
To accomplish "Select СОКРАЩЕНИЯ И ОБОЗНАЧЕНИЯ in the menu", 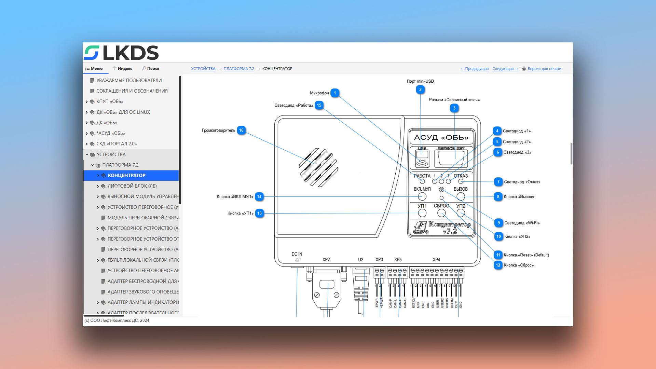I will click(x=132, y=91).
